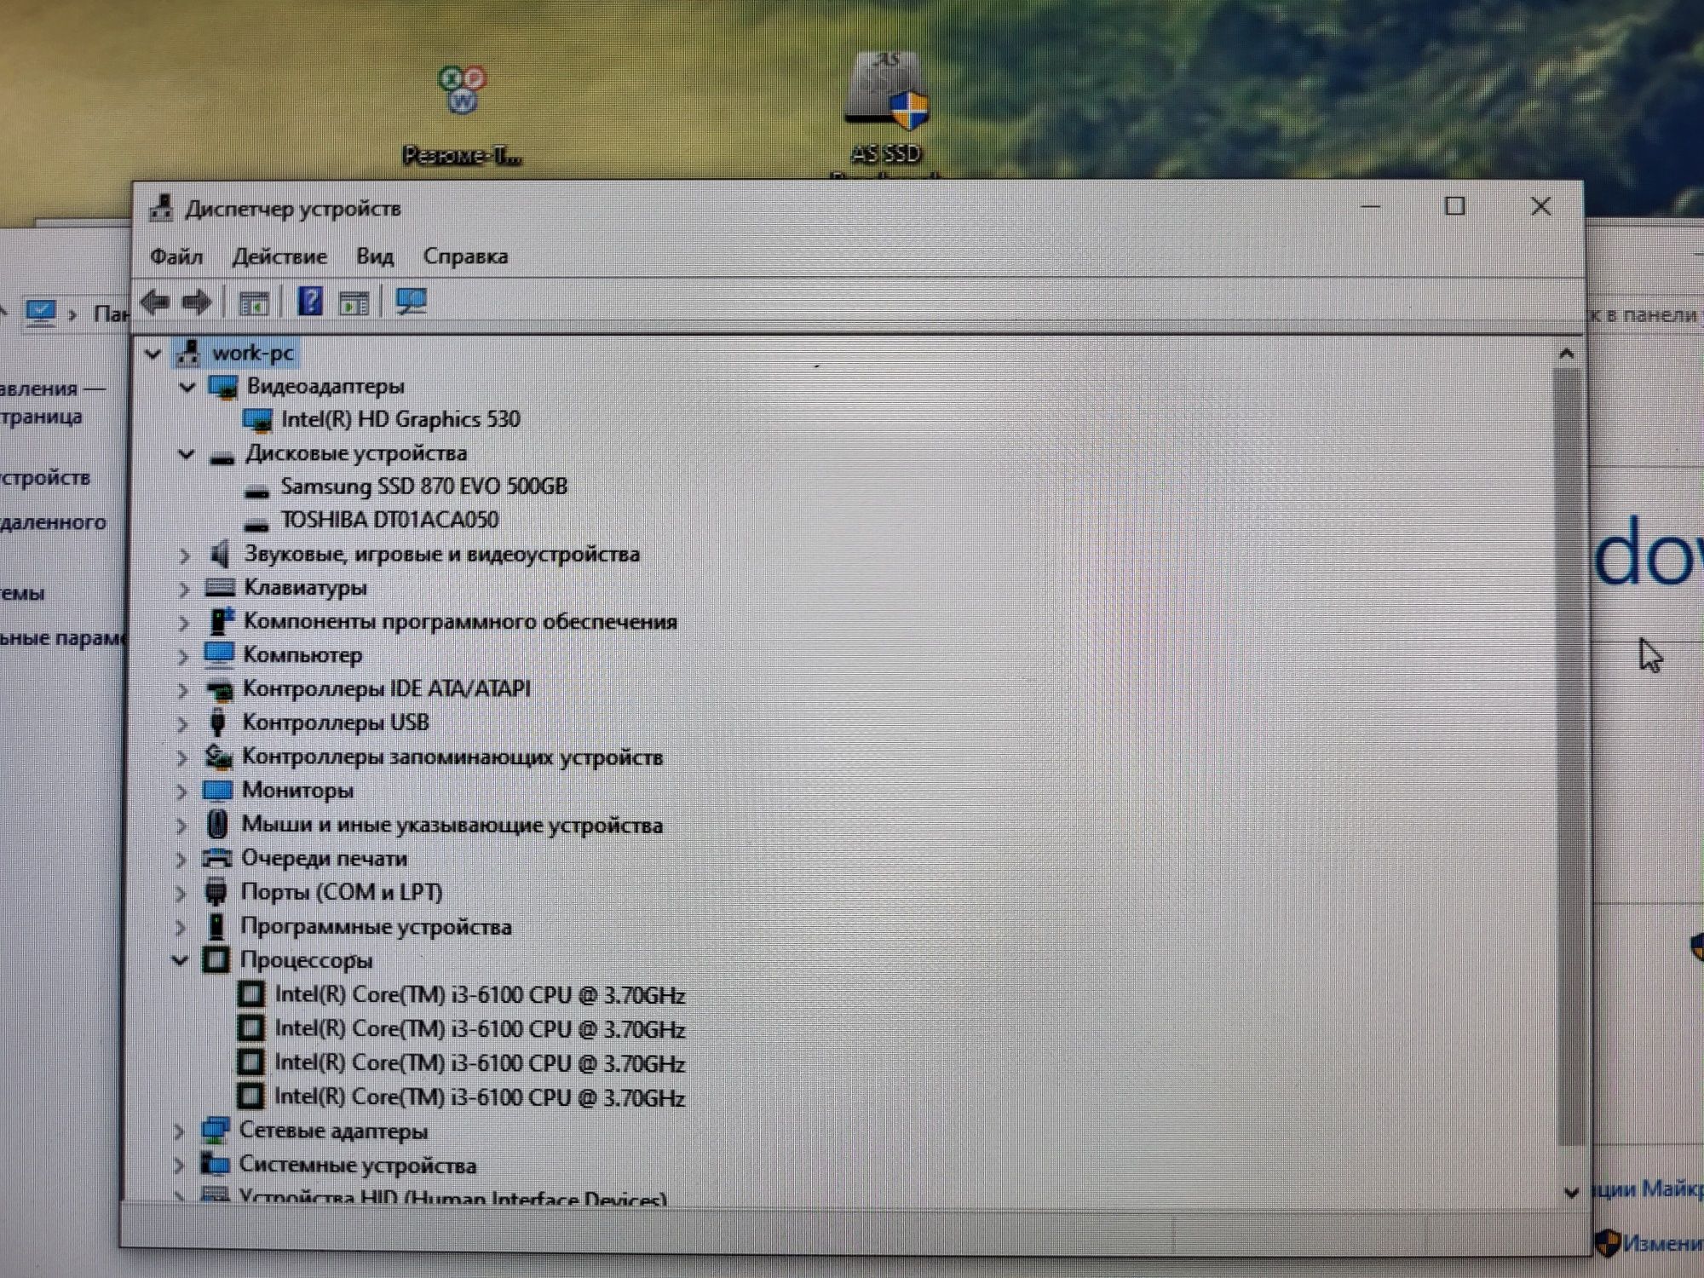Viewport: 1704px width, 1278px height.
Task: Click the scrollbar down arrow in device tree
Action: [1572, 1193]
